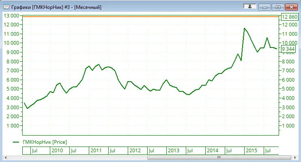Click the 9 344 current price label
301x162 pixels.
point(288,49)
